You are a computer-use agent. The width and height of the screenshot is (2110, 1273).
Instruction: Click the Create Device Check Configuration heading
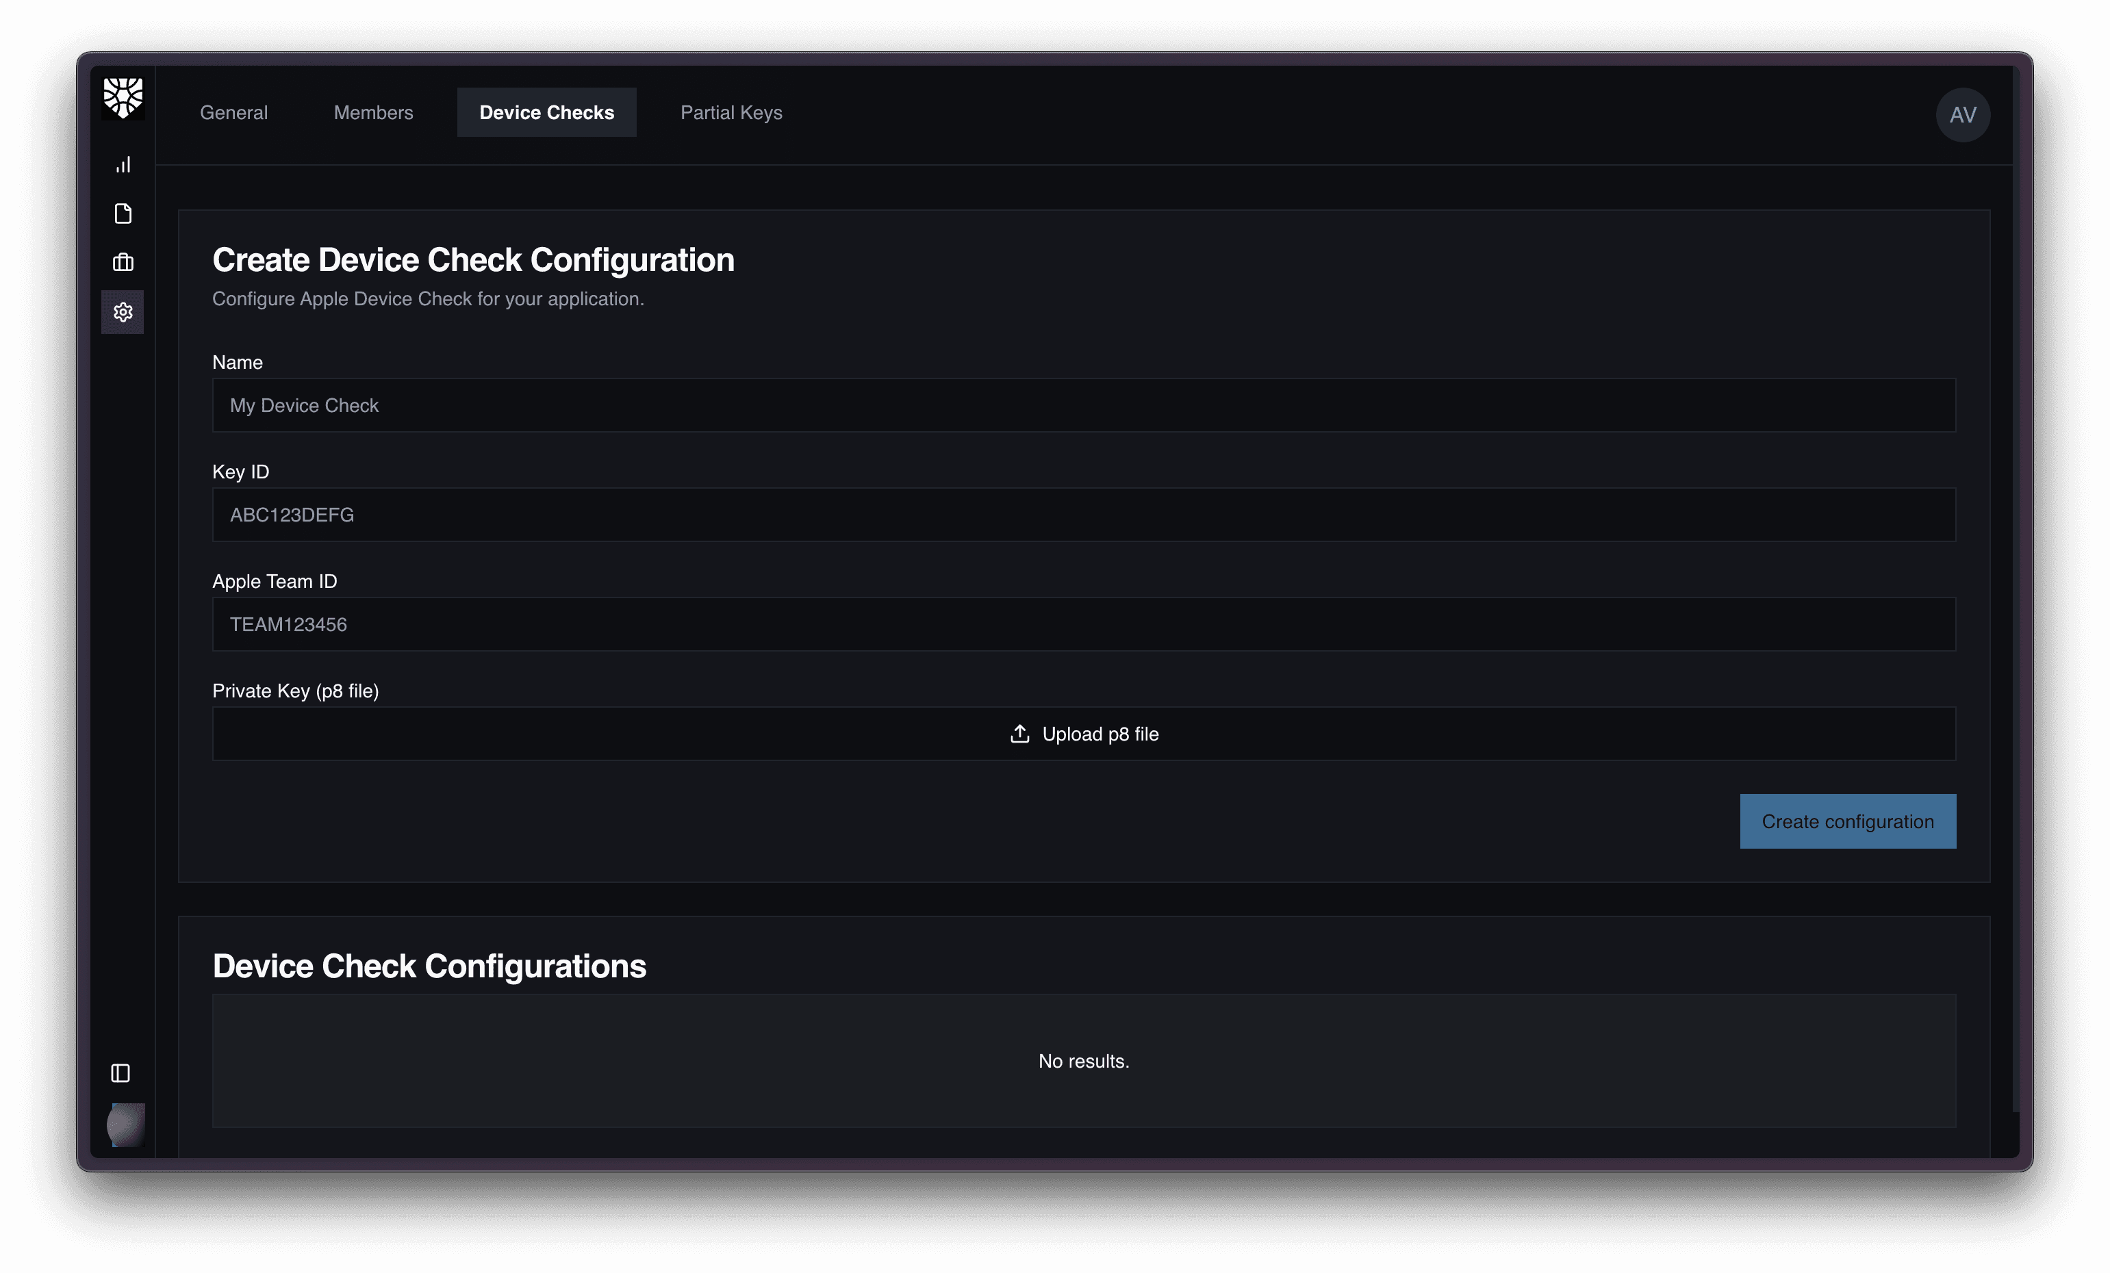click(474, 259)
